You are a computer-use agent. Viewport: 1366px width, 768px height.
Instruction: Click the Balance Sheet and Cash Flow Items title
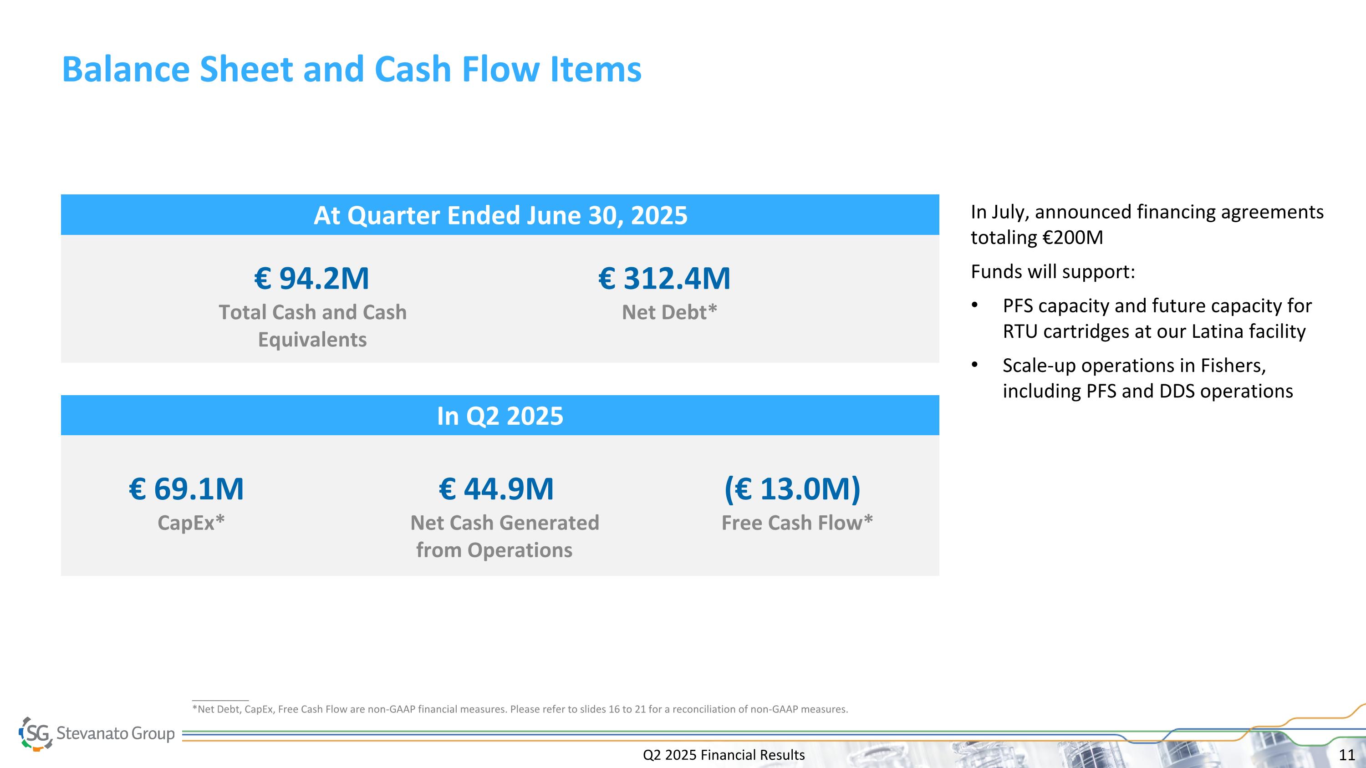[x=352, y=70]
